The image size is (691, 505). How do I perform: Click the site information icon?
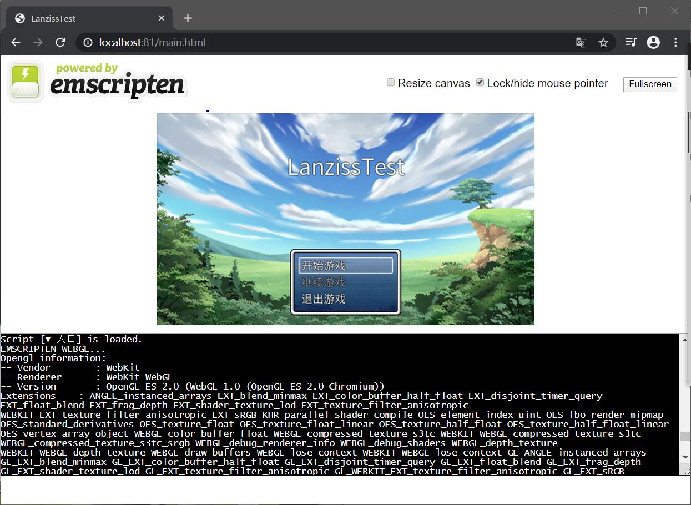pyautogui.click(x=87, y=42)
